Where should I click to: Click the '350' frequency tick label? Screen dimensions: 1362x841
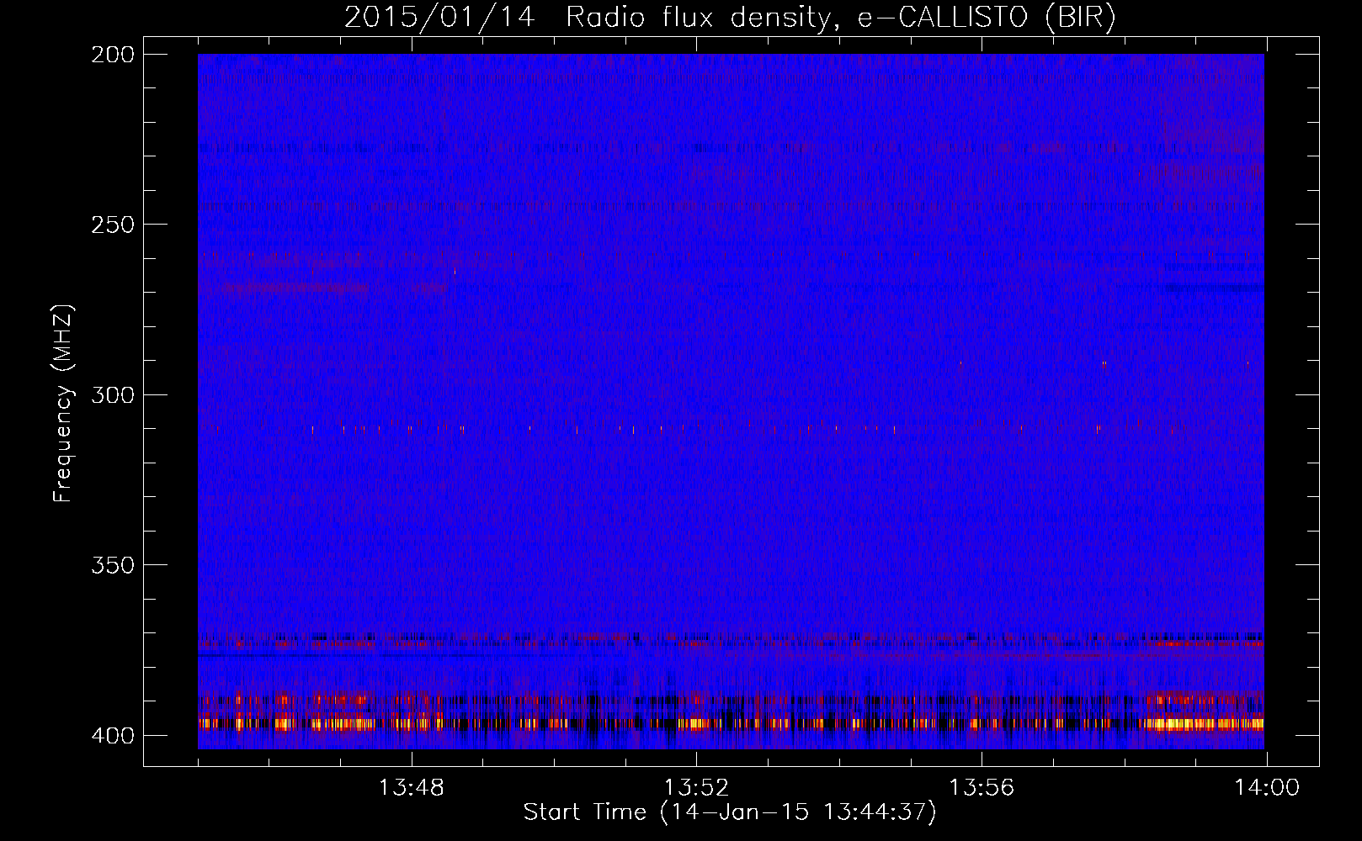tap(113, 564)
